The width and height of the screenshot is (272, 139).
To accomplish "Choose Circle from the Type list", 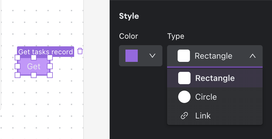I will pyautogui.click(x=206, y=97).
